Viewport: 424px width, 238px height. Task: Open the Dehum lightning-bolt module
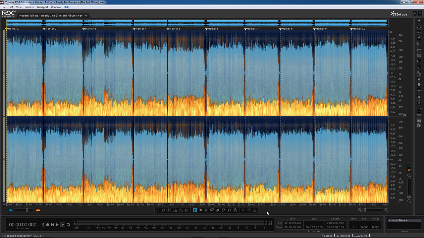pyautogui.click(x=419, y=38)
